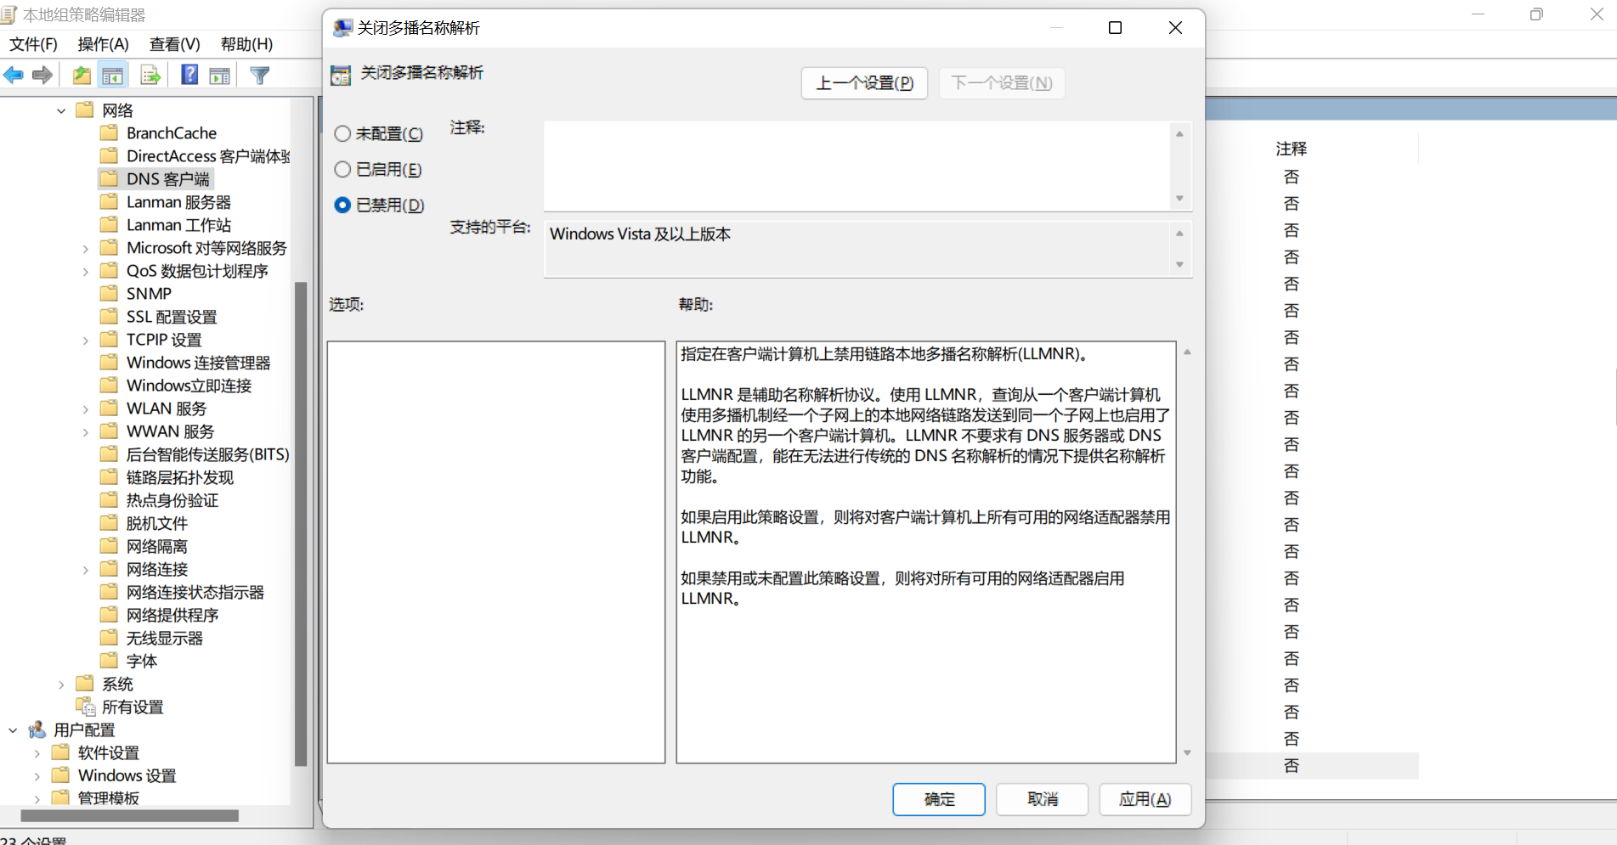Select Lanman 服务器 in the tree
This screenshot has width=1617, height=845.
tap(178, 202)
